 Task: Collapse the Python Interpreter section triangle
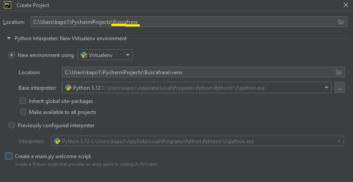[9, 38]
